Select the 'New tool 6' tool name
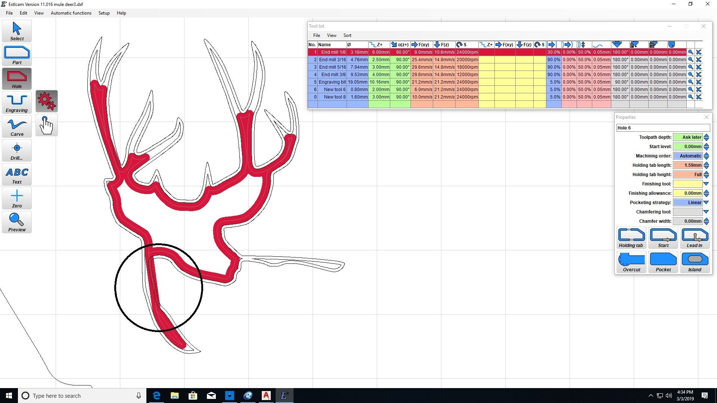Screen dimensions: 717x403 click(x=335, y=90)
